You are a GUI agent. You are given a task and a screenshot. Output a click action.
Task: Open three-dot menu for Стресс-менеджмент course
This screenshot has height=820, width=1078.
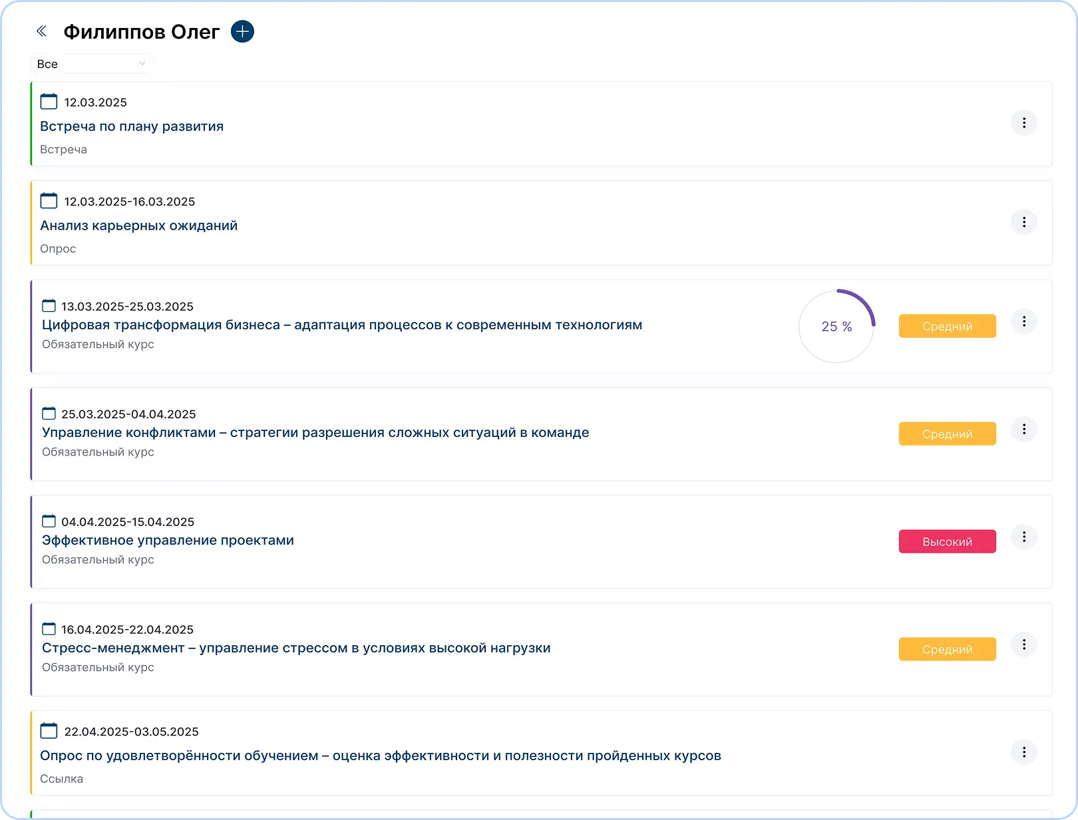pos(1023,645)
